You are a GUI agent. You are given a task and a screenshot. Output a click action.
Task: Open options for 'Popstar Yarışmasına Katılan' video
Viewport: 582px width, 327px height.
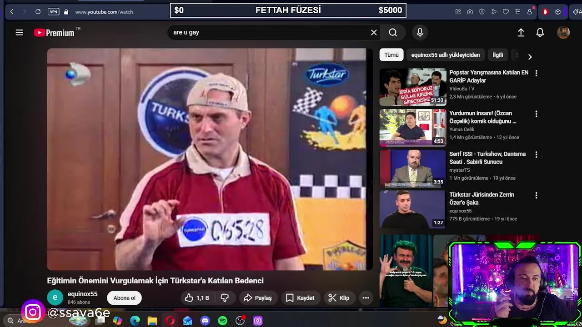pyautogui.click(x=536, y=73)
